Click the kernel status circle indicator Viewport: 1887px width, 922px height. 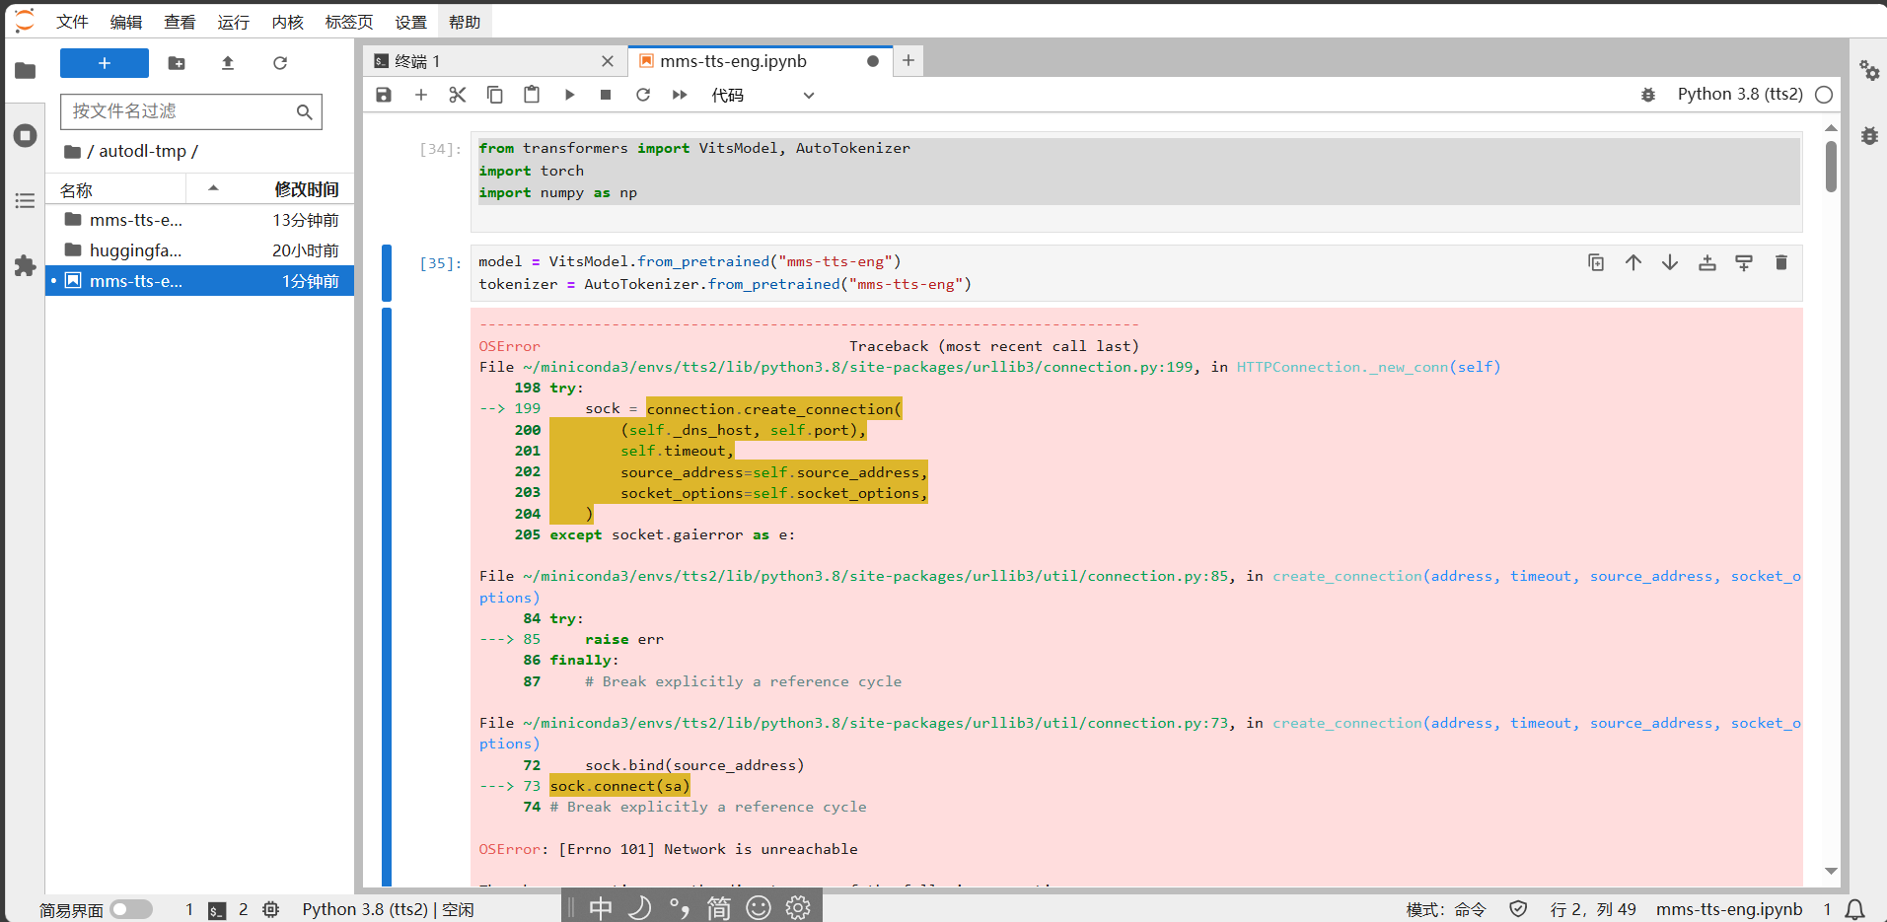(1824, 95)
